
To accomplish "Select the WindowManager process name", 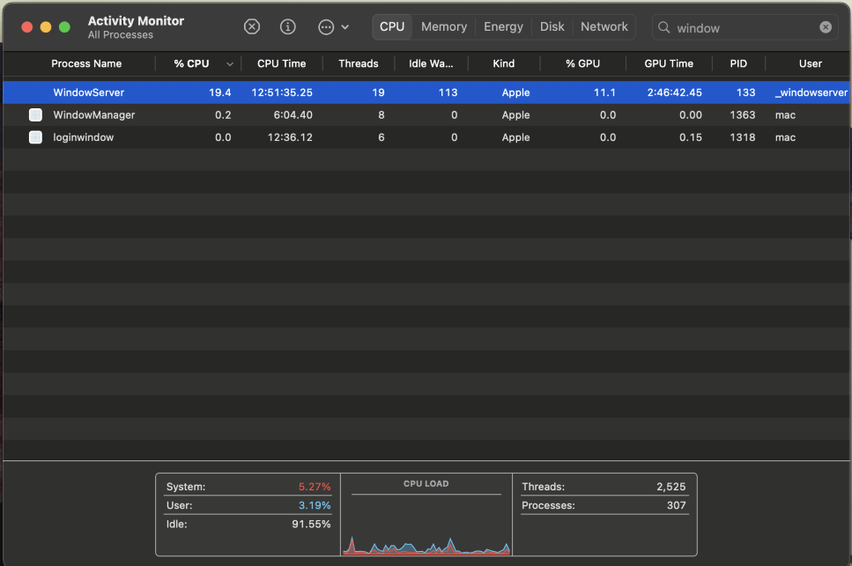I will [94, 115].
